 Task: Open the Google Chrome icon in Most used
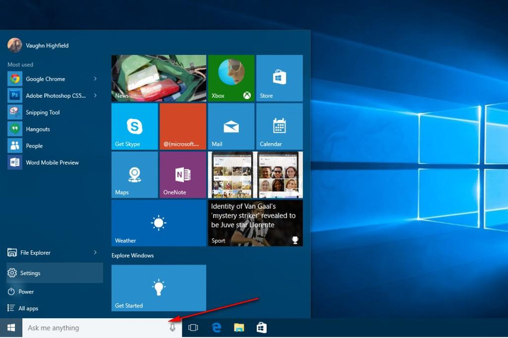click(15, 79)
